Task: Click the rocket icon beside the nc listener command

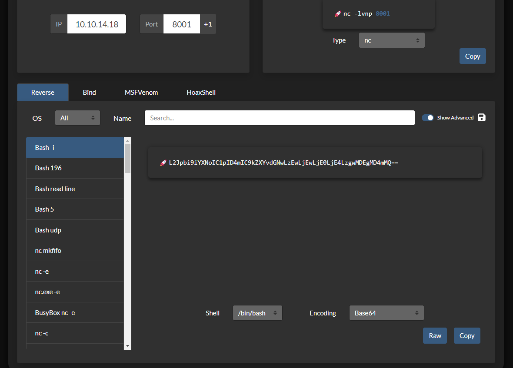Action: [338, 14]
